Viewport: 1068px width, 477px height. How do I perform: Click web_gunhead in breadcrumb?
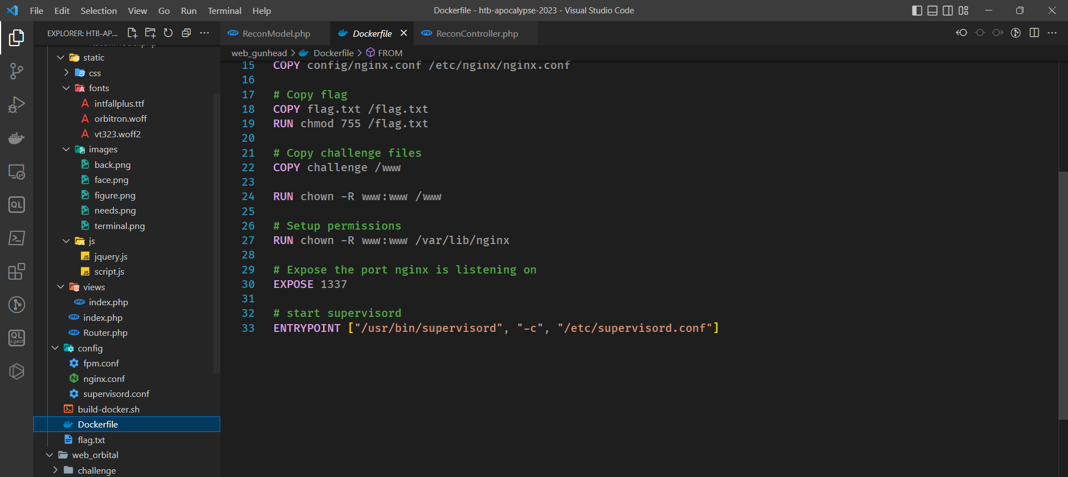(x=259, y=53)
